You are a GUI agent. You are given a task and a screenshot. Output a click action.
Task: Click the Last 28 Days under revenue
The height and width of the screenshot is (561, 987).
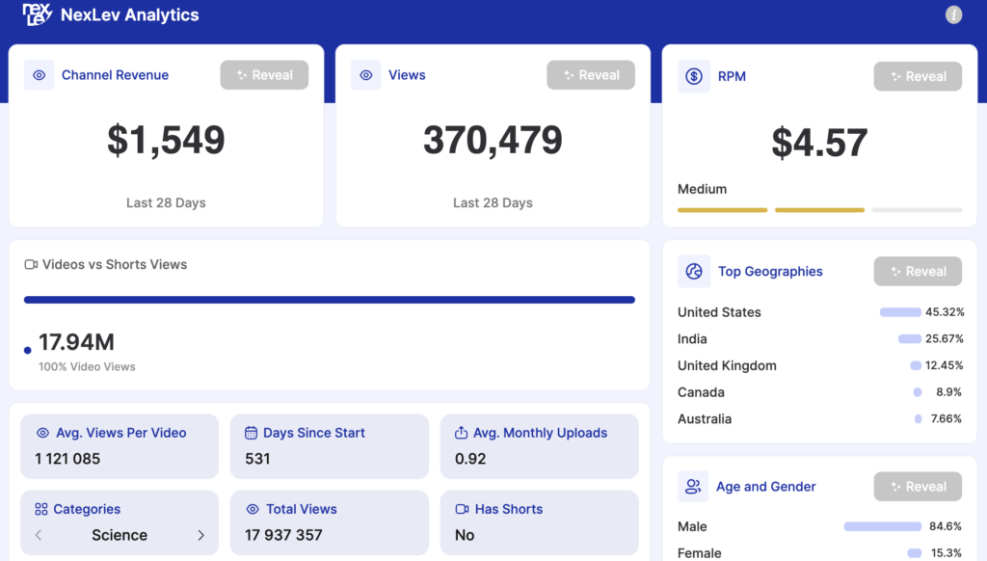coord(166,202)
